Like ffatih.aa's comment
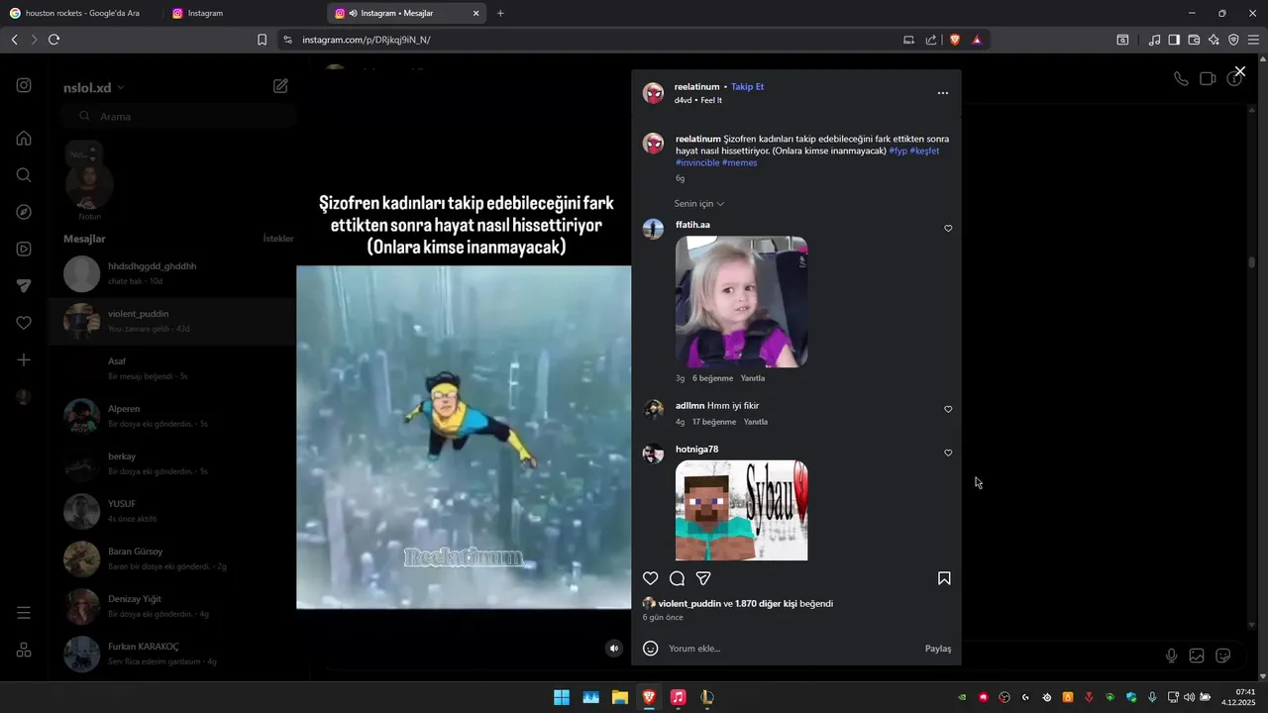Screen dimensions: 1268x713 click(948, 229)
